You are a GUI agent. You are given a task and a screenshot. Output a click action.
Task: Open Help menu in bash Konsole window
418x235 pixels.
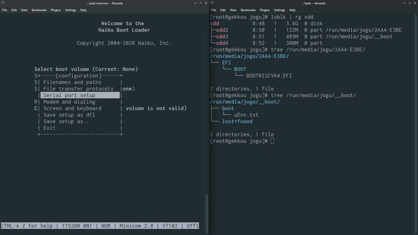[292, 10]
